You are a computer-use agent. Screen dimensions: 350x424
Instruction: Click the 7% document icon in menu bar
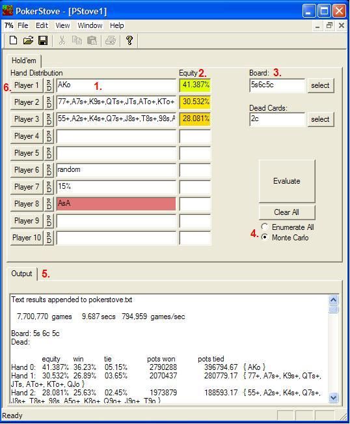(8, 25)
